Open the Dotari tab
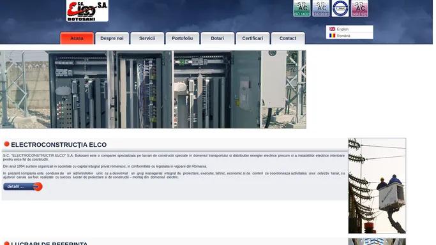This screenshot has width=436, height=245. pos(218,38)
